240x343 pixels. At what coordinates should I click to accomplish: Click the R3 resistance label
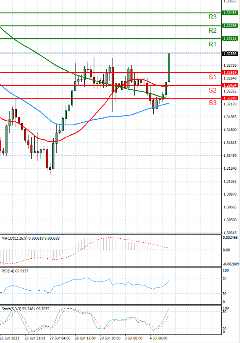coord(212,17)
